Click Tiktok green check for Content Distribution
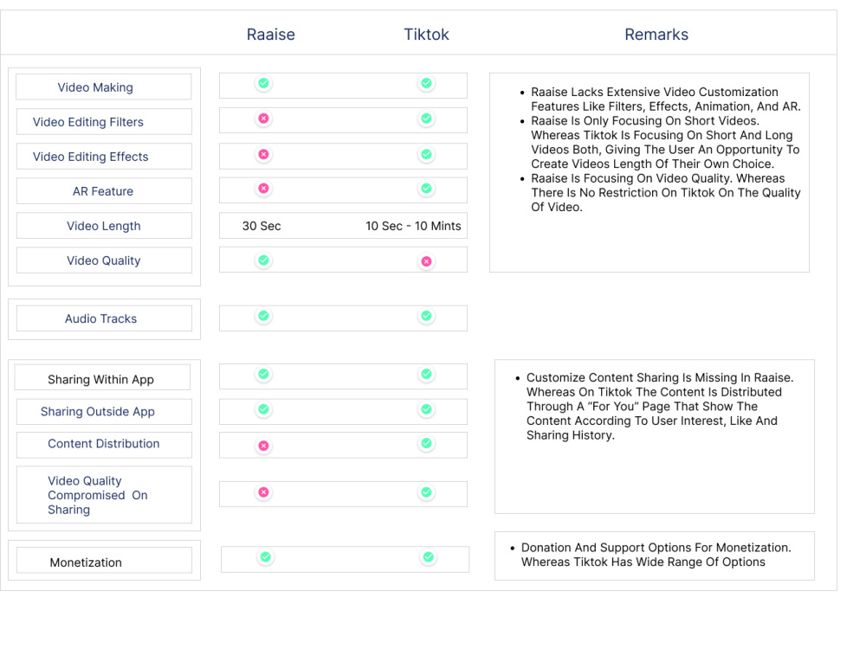This screenshot has height=649, width=866. pyautogui.click(x=426, y=443)
